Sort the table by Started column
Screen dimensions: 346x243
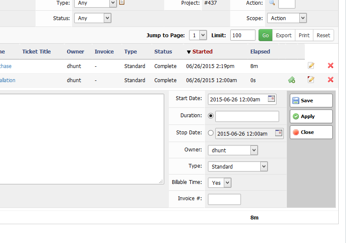[202, 52]
